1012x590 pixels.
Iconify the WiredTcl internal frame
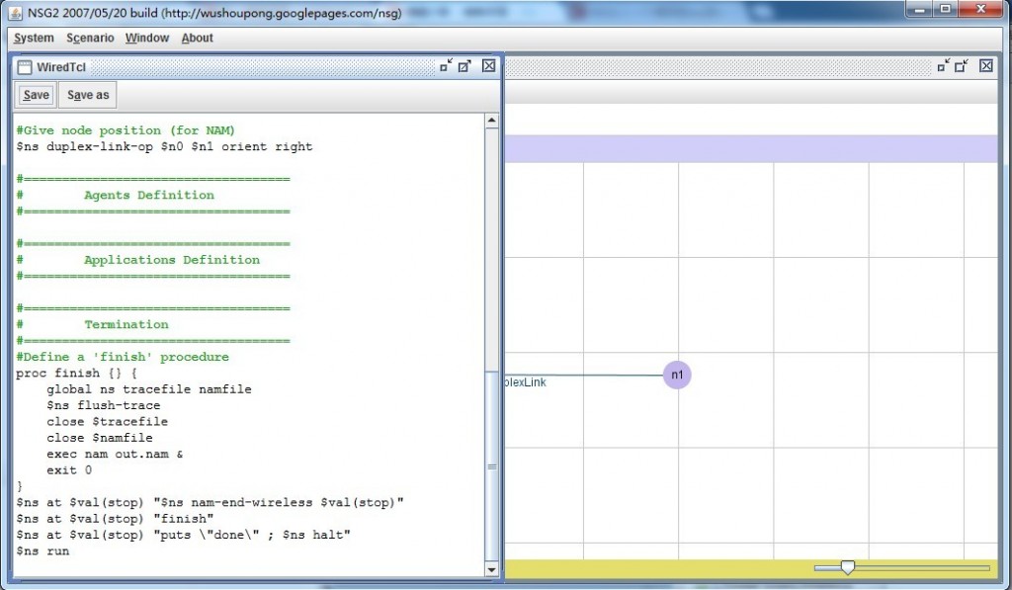(x=446, y=66)
